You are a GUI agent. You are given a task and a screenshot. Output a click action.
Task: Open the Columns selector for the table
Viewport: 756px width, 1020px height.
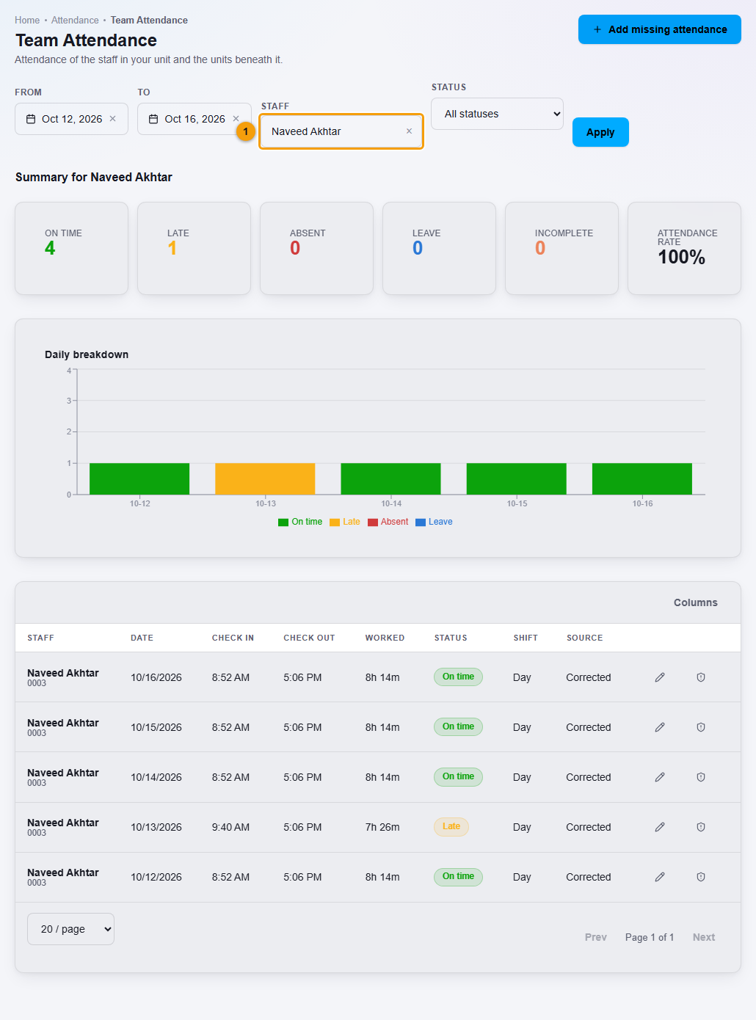point(696,602)
